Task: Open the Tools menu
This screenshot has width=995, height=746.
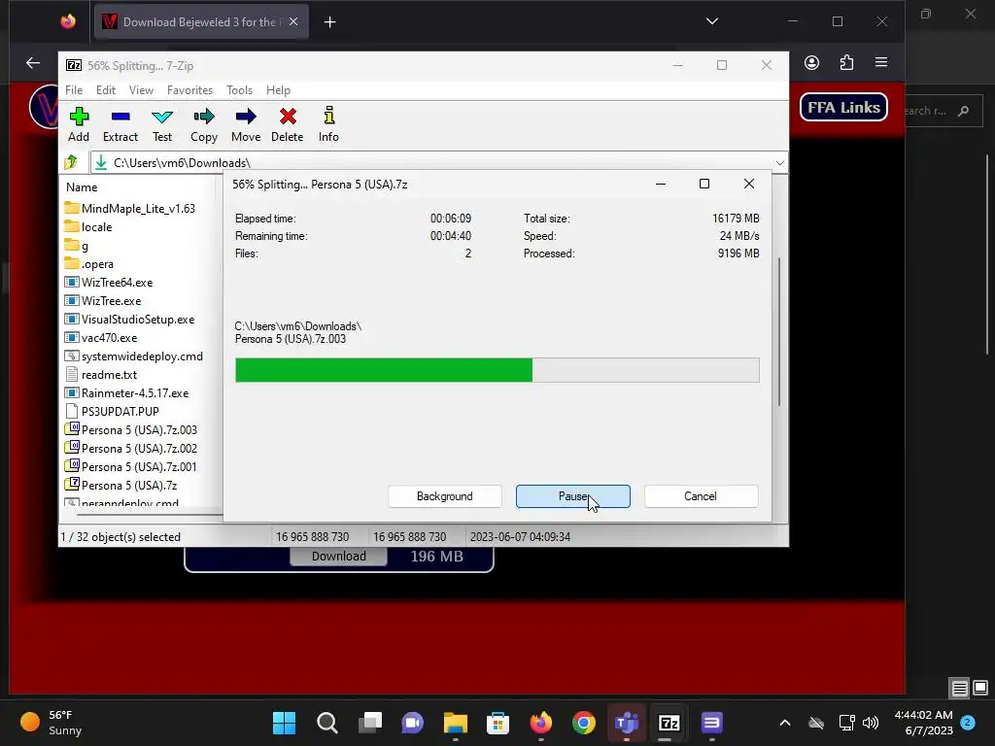Action: click(x=239, y=90)
